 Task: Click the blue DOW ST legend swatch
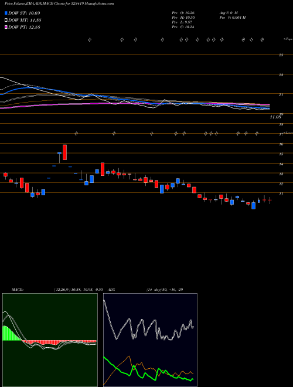tap(6, 13)
